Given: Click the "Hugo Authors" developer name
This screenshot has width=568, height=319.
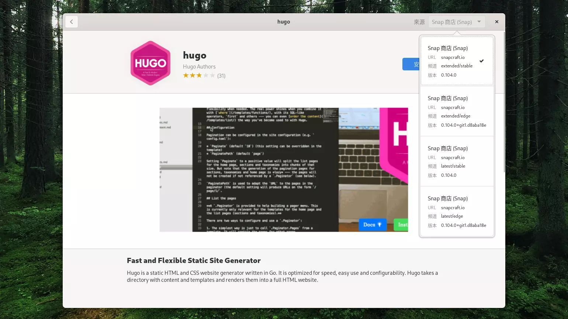Looking at the screenshot, I should pyautogui.click(x=199, y=67).
